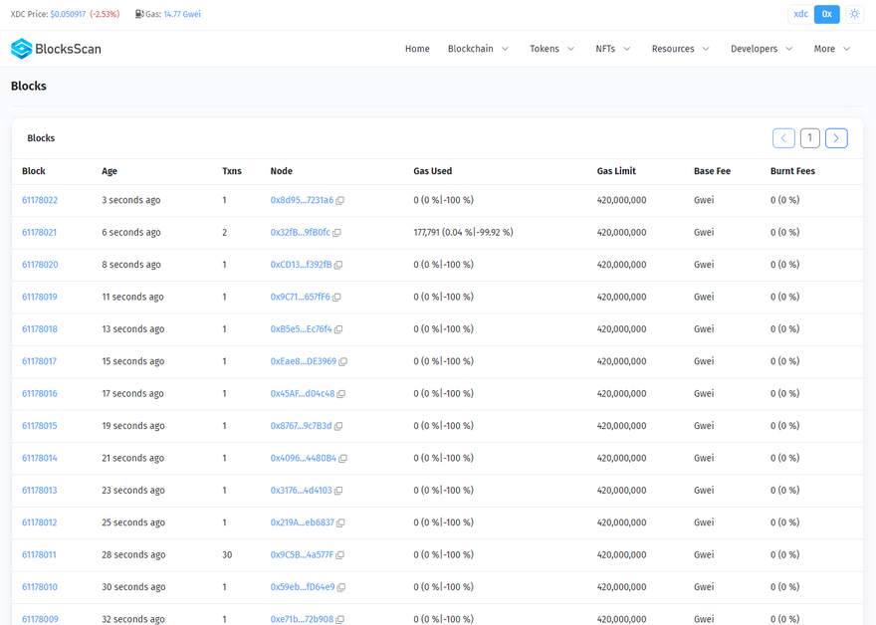Copy node address 0x8d95...7231a6
Image resolution: width=876 pixels, height=625 pixels.
tap(340, 201)
